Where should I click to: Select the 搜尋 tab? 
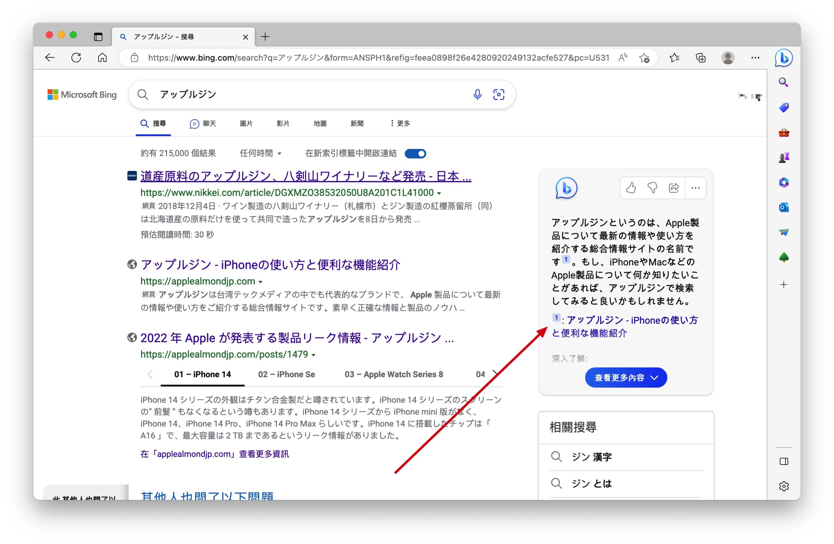[x=153, y=124]
